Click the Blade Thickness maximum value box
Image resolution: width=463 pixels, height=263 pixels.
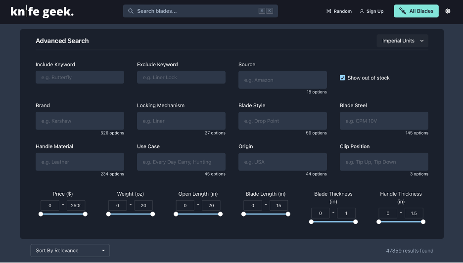click(346, 213)
